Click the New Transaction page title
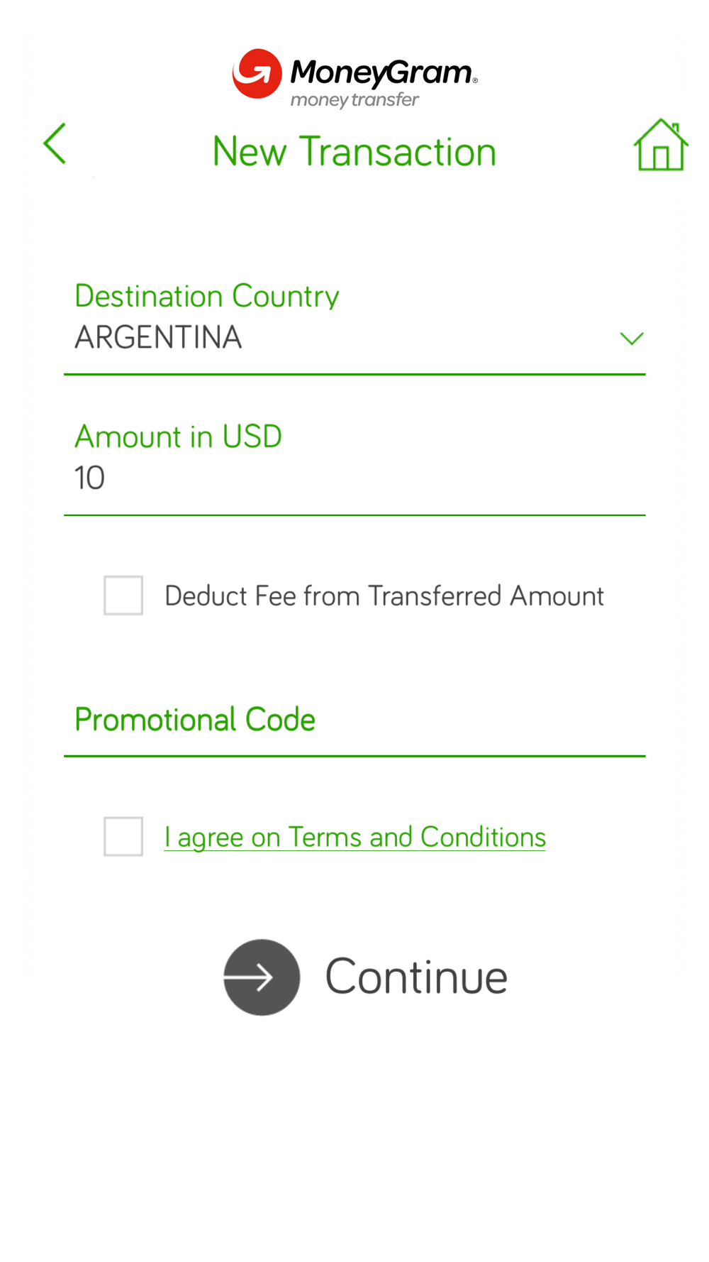This screenshot has width=709, height=1262. [x=354, y=152]
